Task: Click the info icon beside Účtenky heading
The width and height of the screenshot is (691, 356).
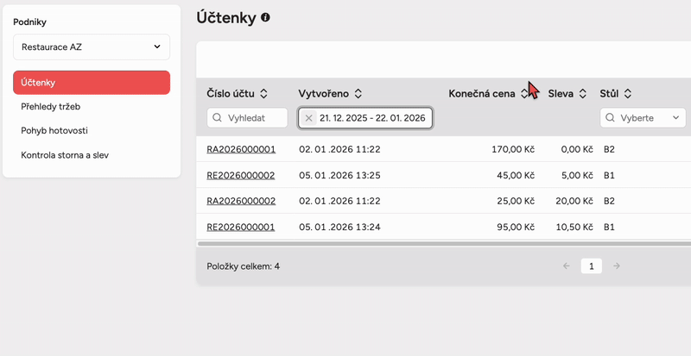Action: click(265, 17)
